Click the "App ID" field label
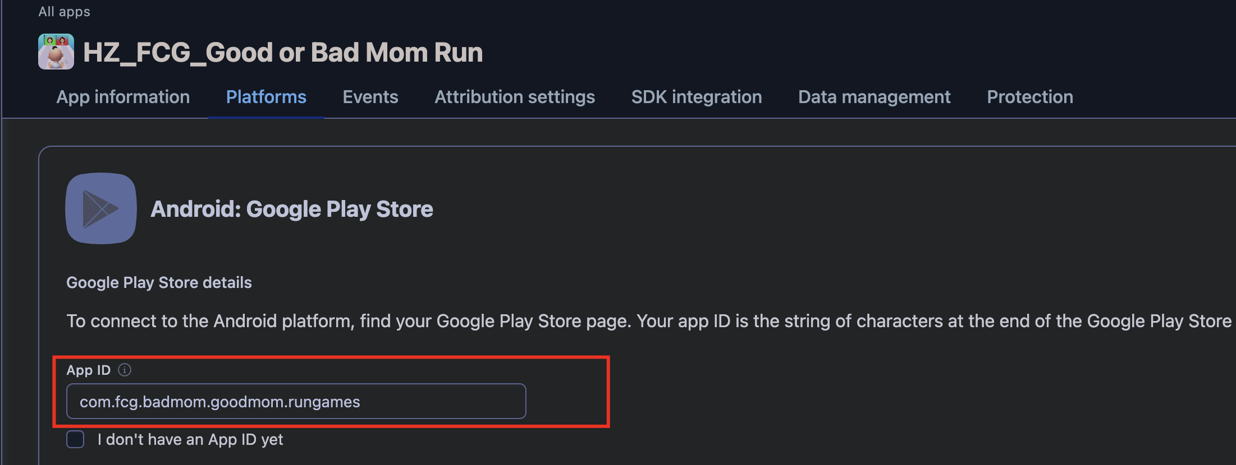 (x=89, y=370)
